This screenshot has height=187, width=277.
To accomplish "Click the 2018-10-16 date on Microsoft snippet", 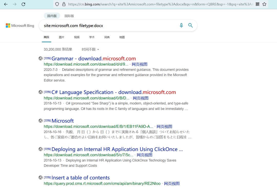I will click(x=53, y=132).
